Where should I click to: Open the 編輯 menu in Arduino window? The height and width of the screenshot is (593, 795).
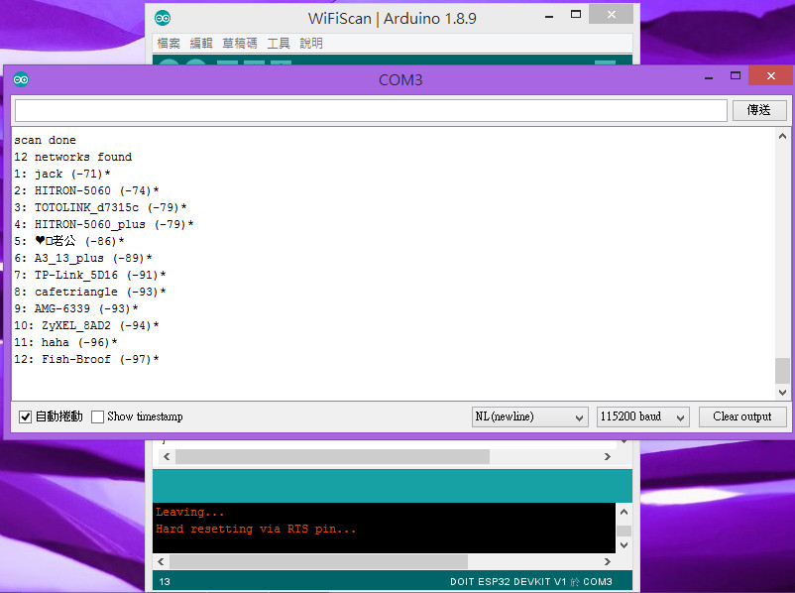(201, 43)
